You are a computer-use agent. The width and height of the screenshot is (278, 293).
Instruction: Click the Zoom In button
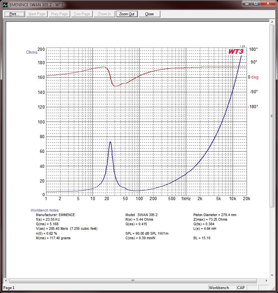104,14
